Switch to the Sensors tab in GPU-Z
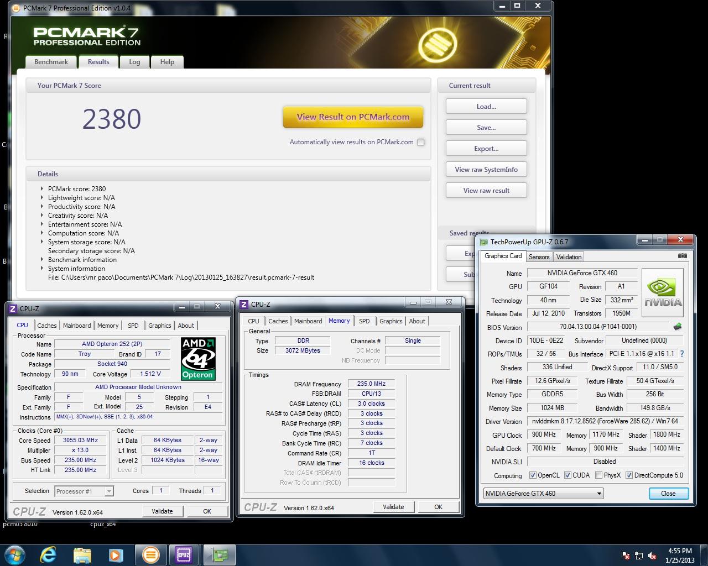The width and height of the screenshot is (708, 566). coord(539,256)
